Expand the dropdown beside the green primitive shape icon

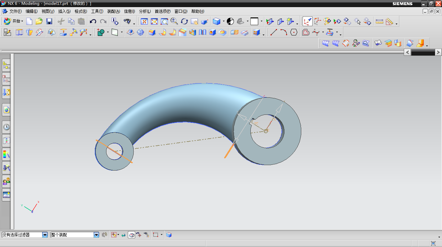pos(108,32)
